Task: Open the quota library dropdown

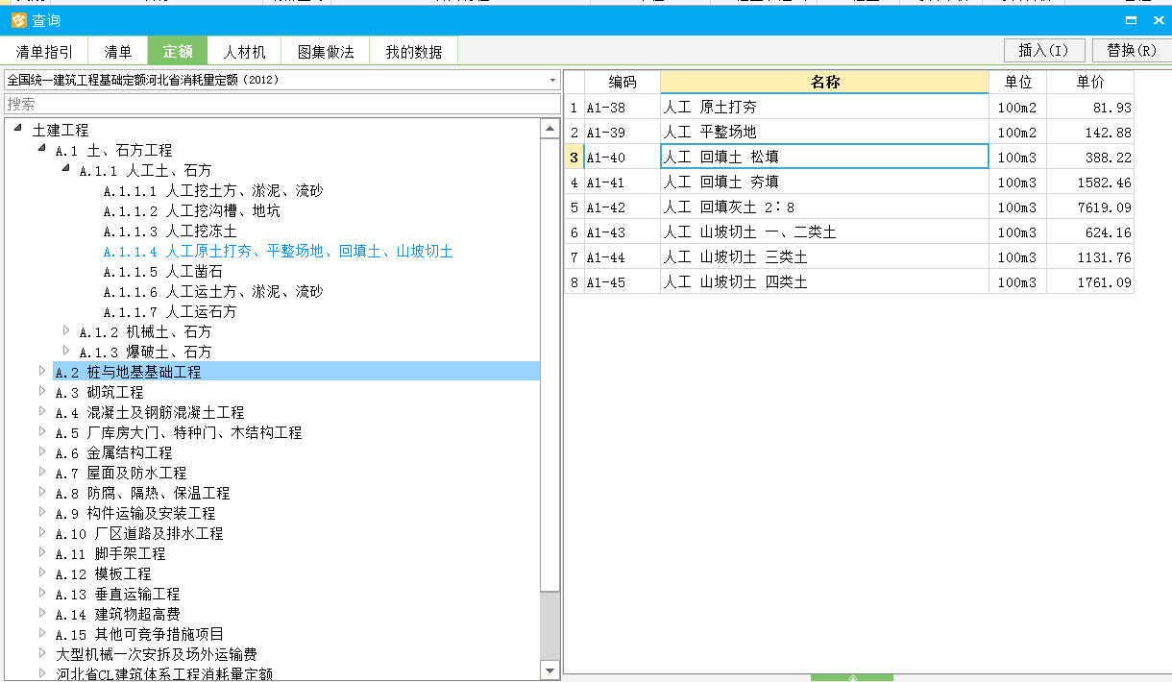Action: (x=553, y=80)
